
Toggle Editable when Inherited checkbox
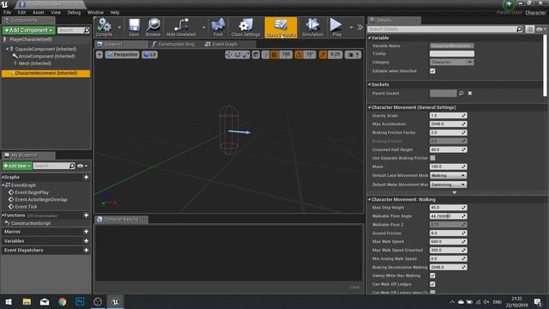tap(432, 71)
